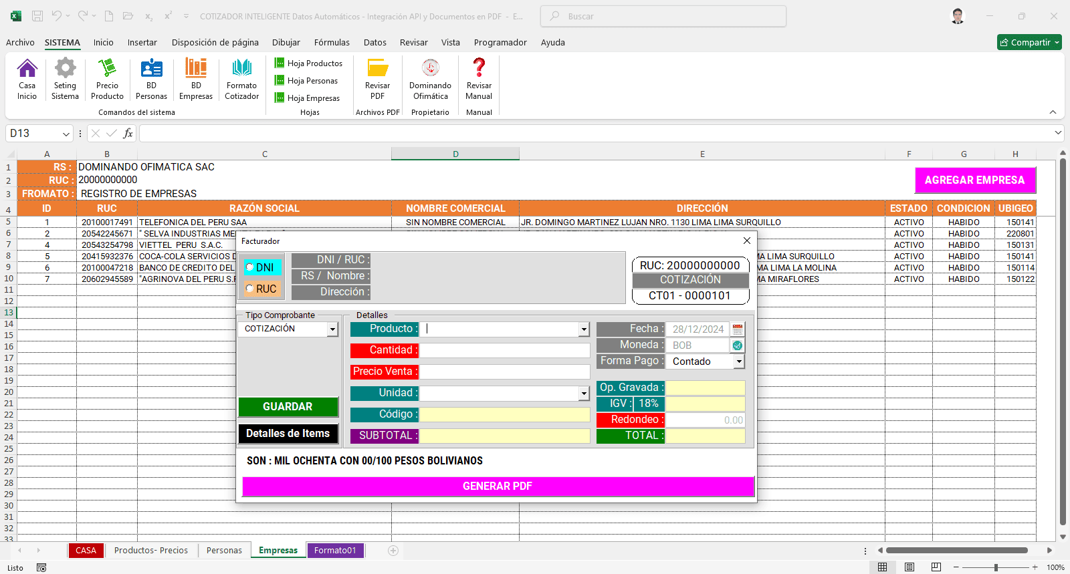Viewport: 1070px width, 574px height.
Task: Click the currency refresh icon beside Moneda
Action: click(738, 345)
